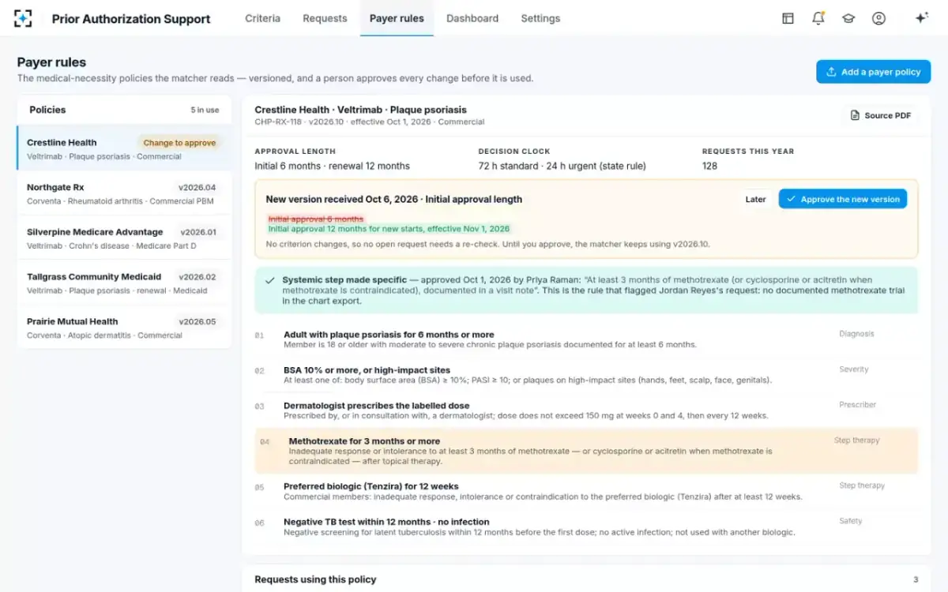948x592 pixels.
Task: Open the Criteria tab
Action: [262, 18]
